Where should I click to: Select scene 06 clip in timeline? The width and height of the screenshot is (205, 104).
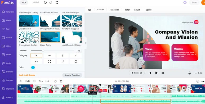pos(122,89)
